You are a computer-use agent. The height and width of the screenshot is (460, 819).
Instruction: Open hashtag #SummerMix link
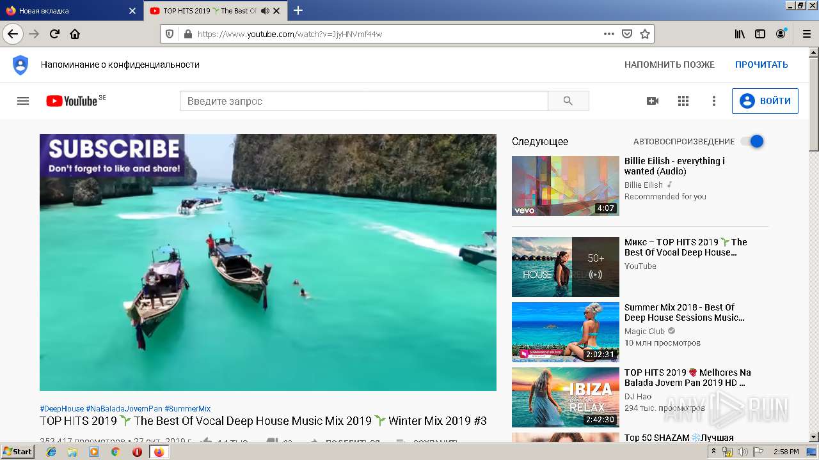[x=187, y=408]
